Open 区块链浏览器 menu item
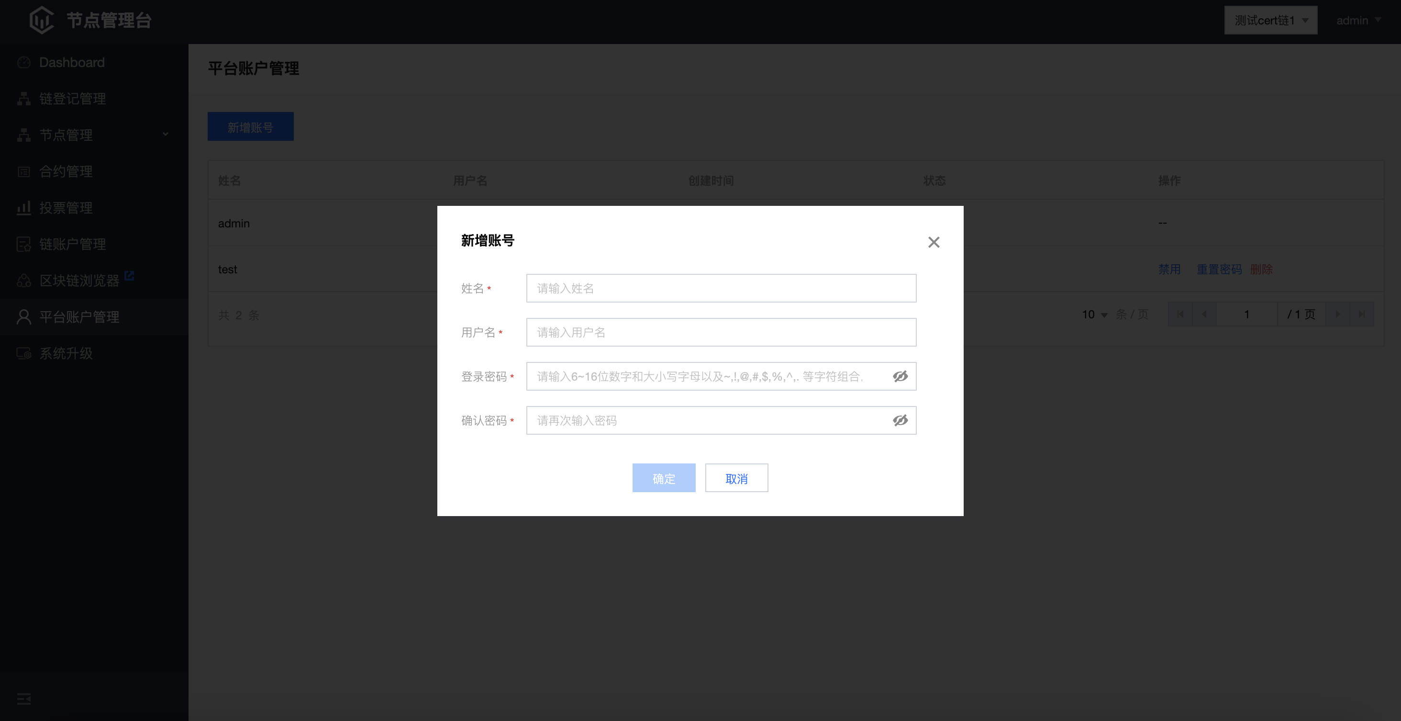This screenshot has width=1401, height=721. click(x=94, y=281)
